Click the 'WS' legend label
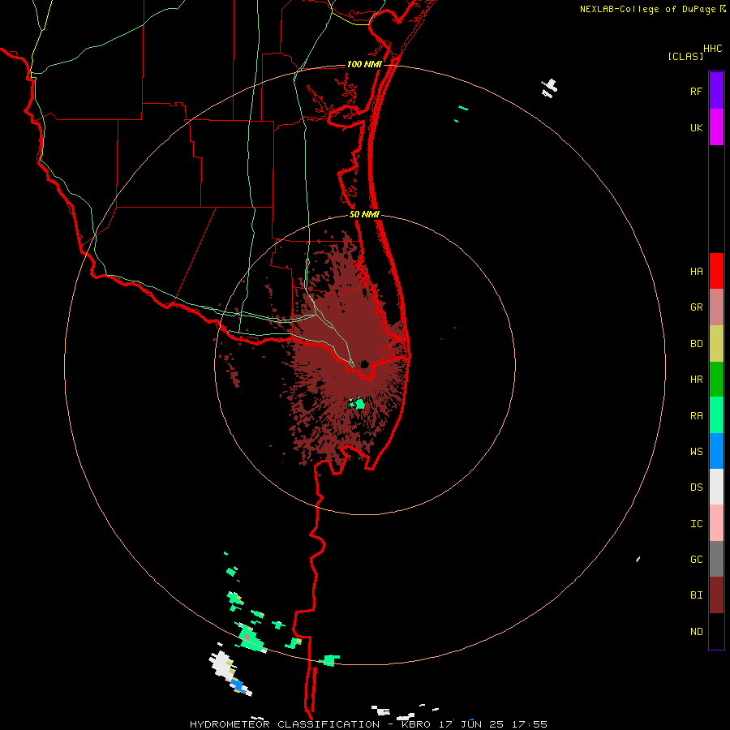The width and height of the screenshot is (730, 730). click(697, 452)
